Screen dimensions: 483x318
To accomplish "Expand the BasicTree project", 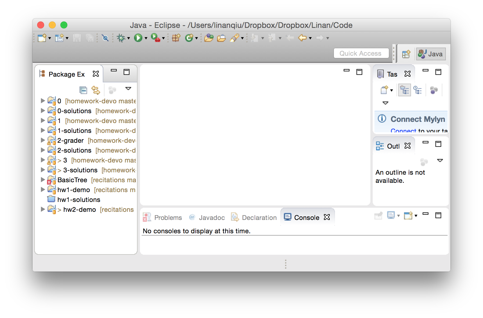I will (x=43, y=180).
